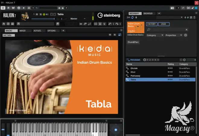
Task: Toggle the USER content filter
Action: [164, 24]
